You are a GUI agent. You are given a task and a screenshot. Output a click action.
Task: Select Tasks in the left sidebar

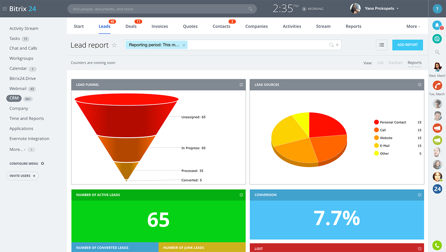[x=15, y=39]
